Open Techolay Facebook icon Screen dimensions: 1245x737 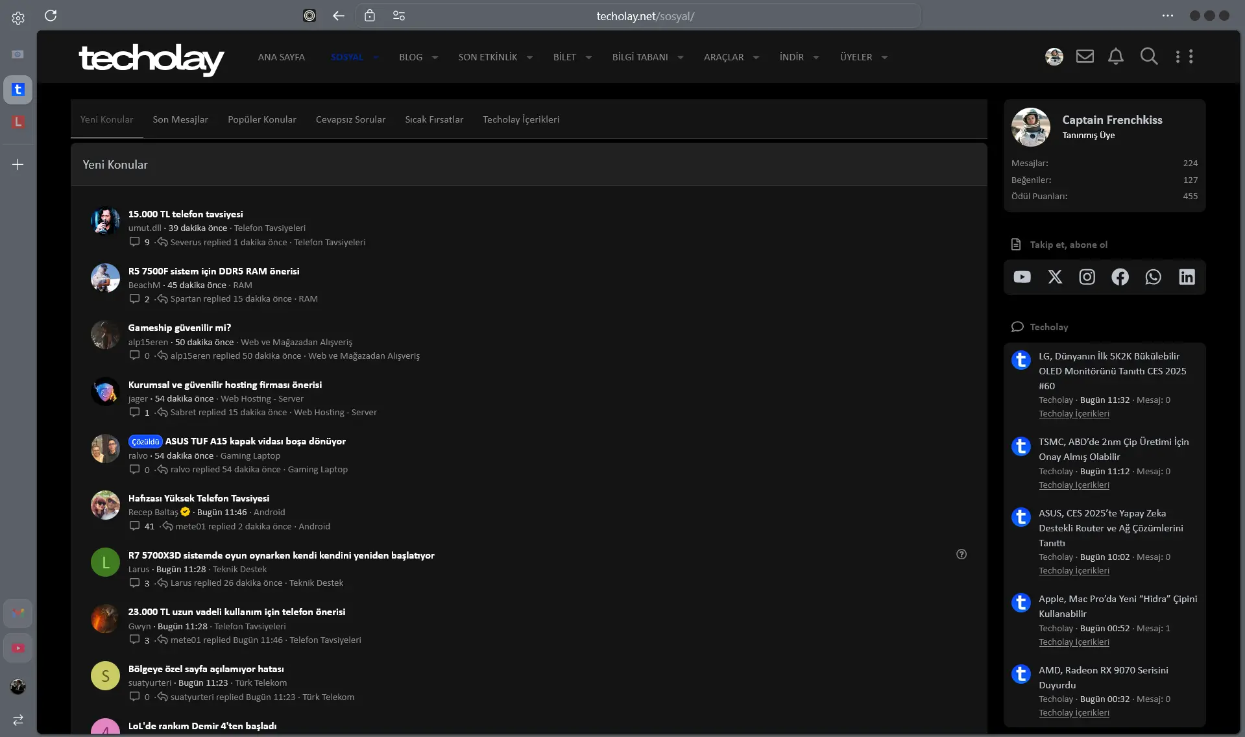(x=1120, y=277)
